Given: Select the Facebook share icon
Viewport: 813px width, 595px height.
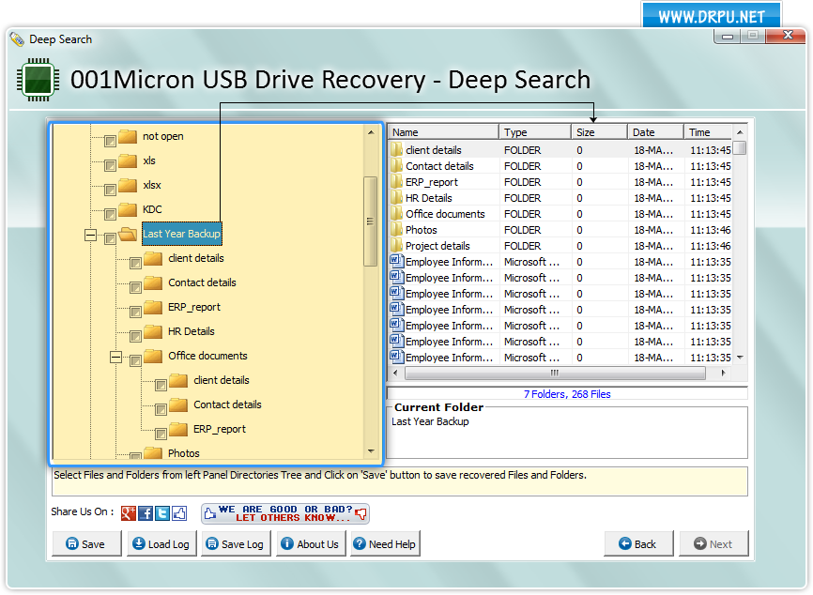Looking at the screenshot, I should (146, 512).
